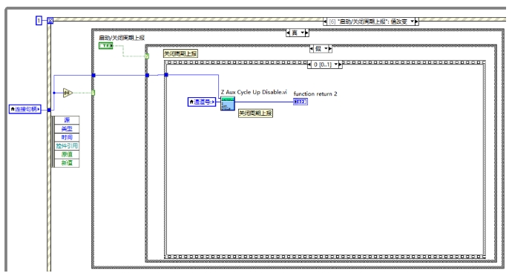Click the function return 2 I32 indicator terminal
Viewport: 512px width, 276px height.
(301, 102)
